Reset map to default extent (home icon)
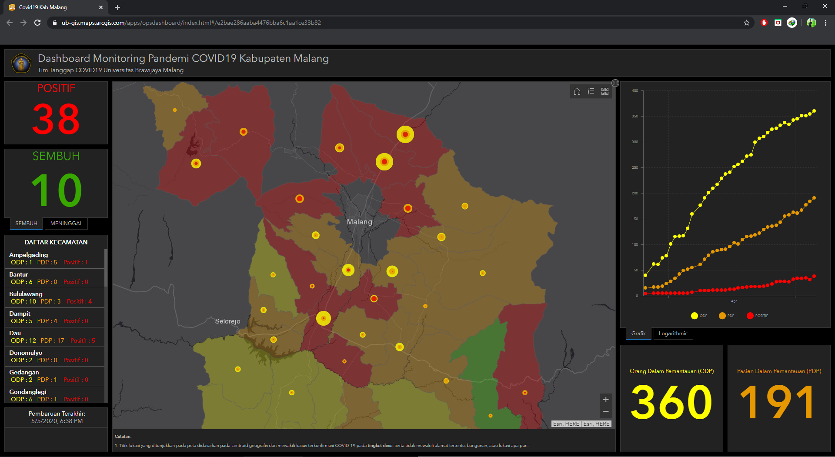Viewport: 835px width, 457px height. (x=577, y=91)
